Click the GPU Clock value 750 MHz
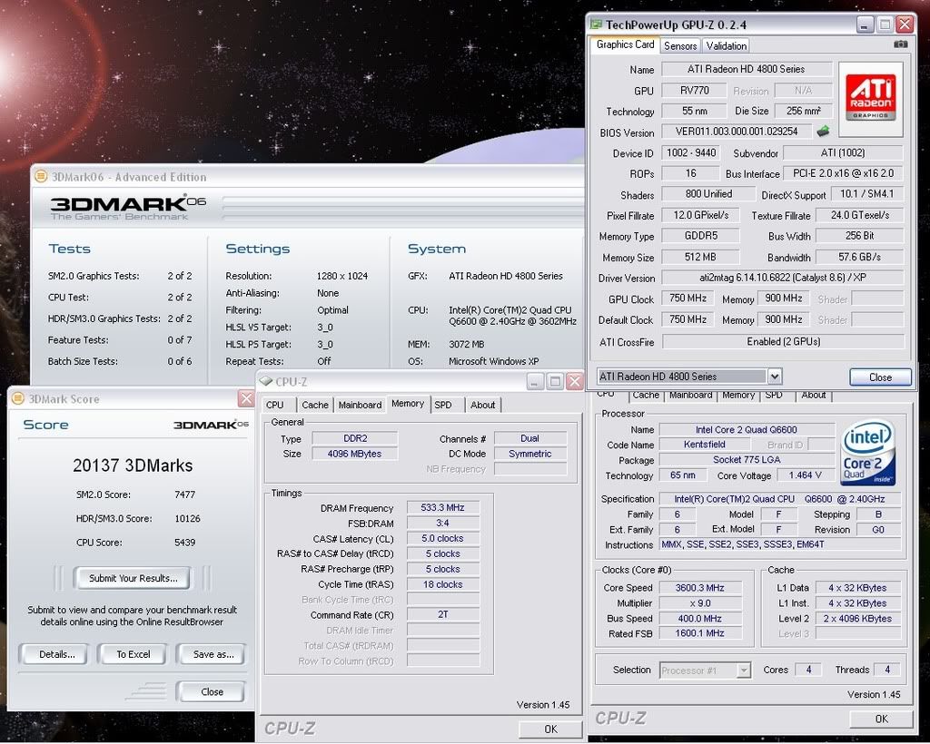930x744 pixels. pos(688,299)
